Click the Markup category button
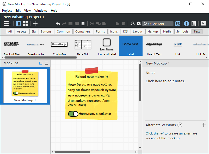The image size is (209, 154). click(152, 31)
